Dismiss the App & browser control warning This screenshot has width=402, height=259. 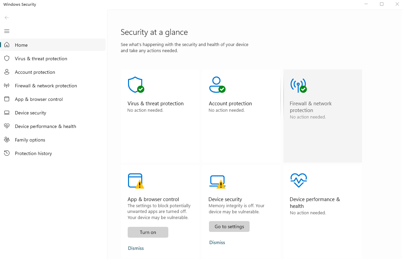136,248
